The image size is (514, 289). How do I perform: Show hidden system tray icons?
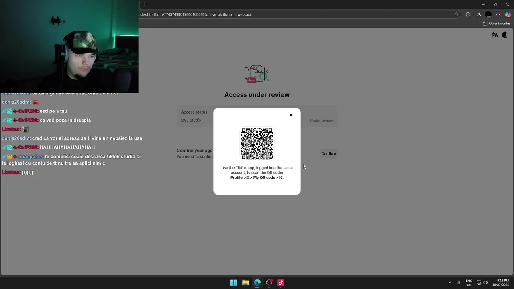coord(450,283)
